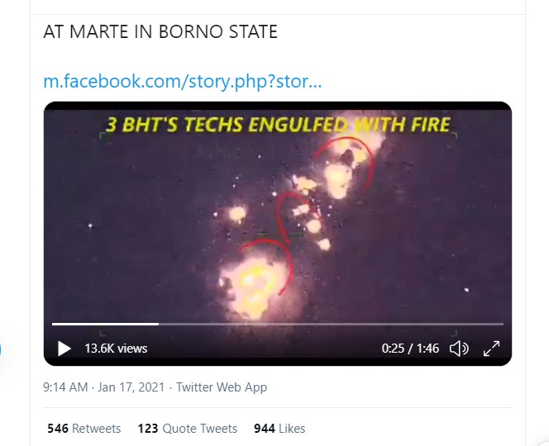Image resolution: width=549 pixels, height=446 pixels.
Task: Enter fullscreen video mode
Action: 491,349
